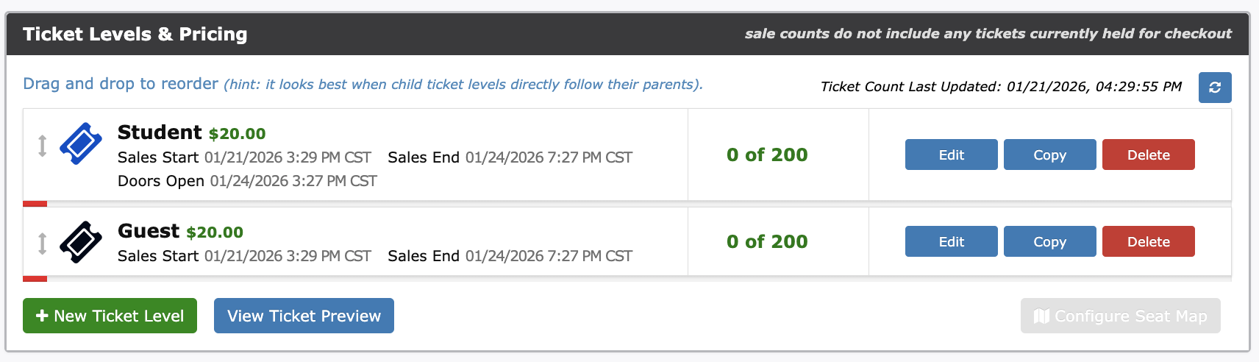Image resolution: width=1259 pixels, height=362 pixels.
Task: Open View Ticket Preview
Action: 304,316
